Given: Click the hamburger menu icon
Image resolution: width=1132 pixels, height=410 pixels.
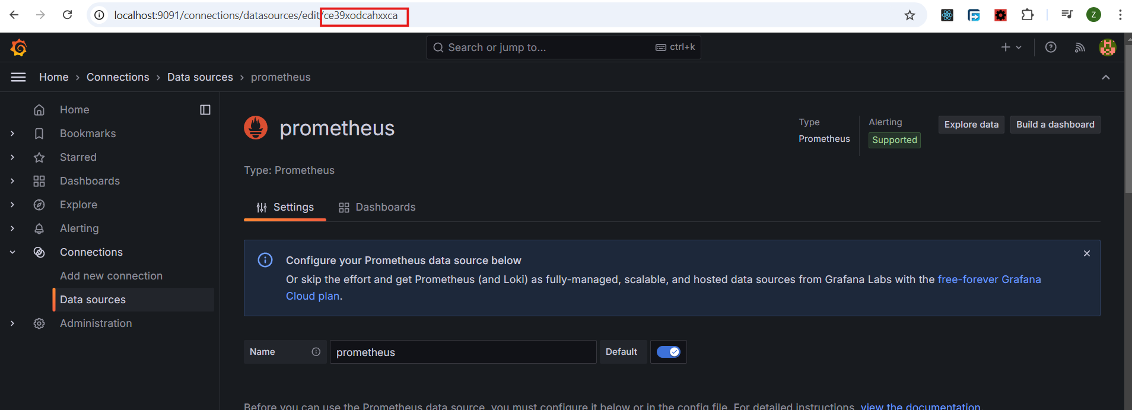Looking at the screenshot, I should tap(18, 77).
